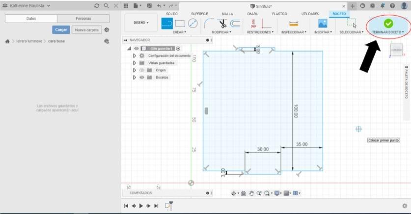This screenshot has width=411, height=214.
Task: Open the CREAR dropdown menu
Action: click(179, 32)
